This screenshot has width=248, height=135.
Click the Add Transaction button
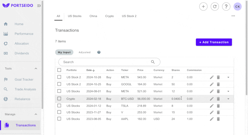pos(214,42)
